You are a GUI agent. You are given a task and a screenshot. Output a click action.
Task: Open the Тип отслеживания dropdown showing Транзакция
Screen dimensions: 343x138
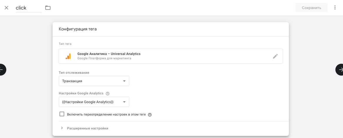tap(94, 81)
